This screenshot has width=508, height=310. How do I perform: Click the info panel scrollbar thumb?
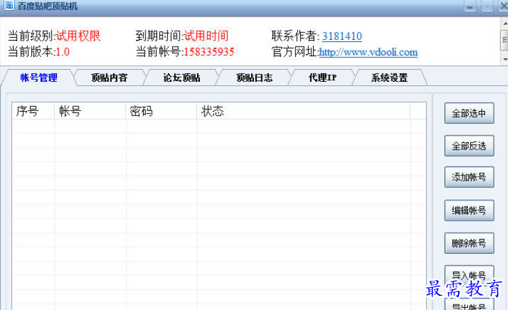click(x=505, y=40)
